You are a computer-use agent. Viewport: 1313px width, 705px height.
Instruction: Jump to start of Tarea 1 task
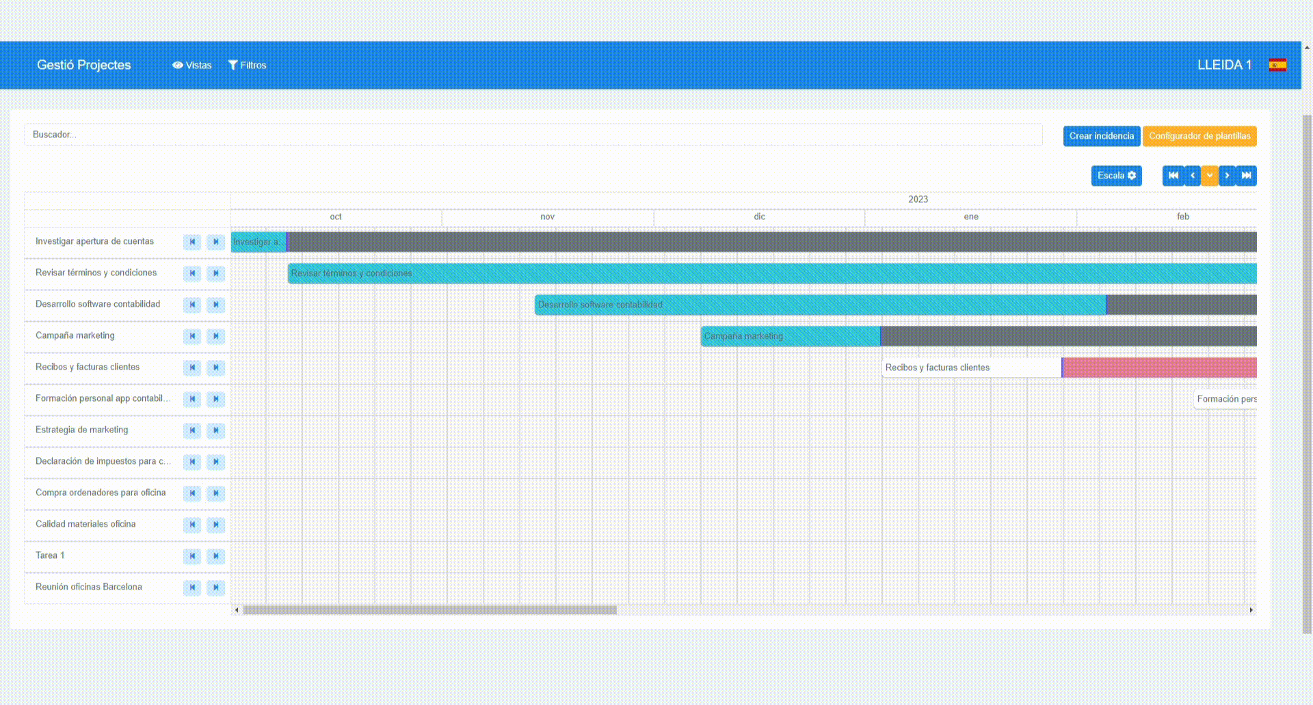(192, 556)
